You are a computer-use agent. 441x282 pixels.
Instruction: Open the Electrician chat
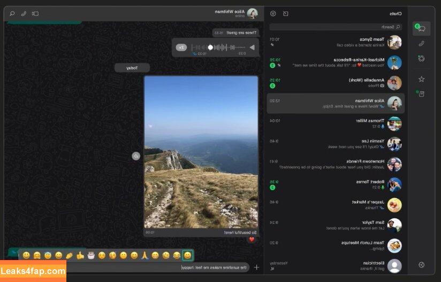[336, 266]
